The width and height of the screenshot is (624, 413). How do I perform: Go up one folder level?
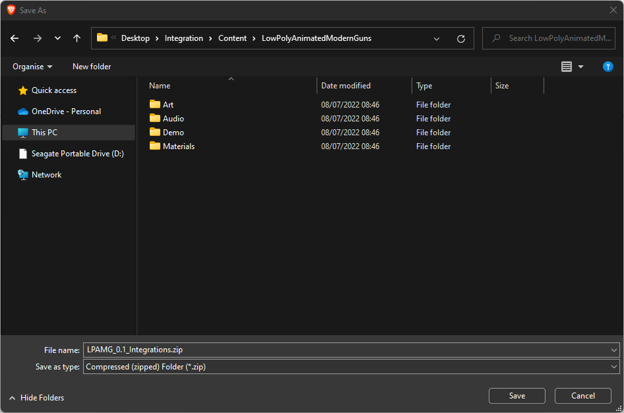(77, 38)
